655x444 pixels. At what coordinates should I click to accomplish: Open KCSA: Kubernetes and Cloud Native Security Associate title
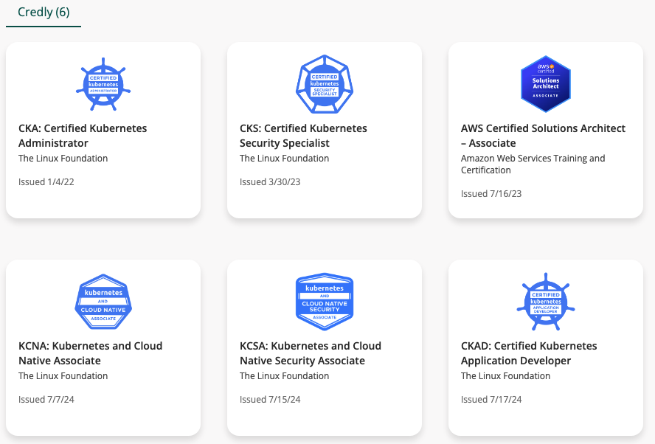[x=311, y=353]
